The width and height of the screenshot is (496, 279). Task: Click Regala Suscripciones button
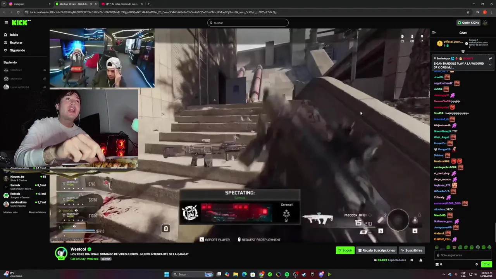click(x=377, y=250)
